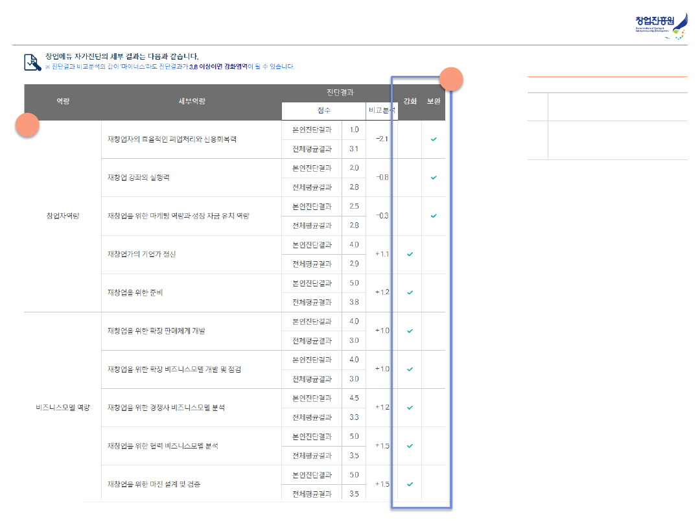Click the +1.1 comparison value

coord(382,255)
